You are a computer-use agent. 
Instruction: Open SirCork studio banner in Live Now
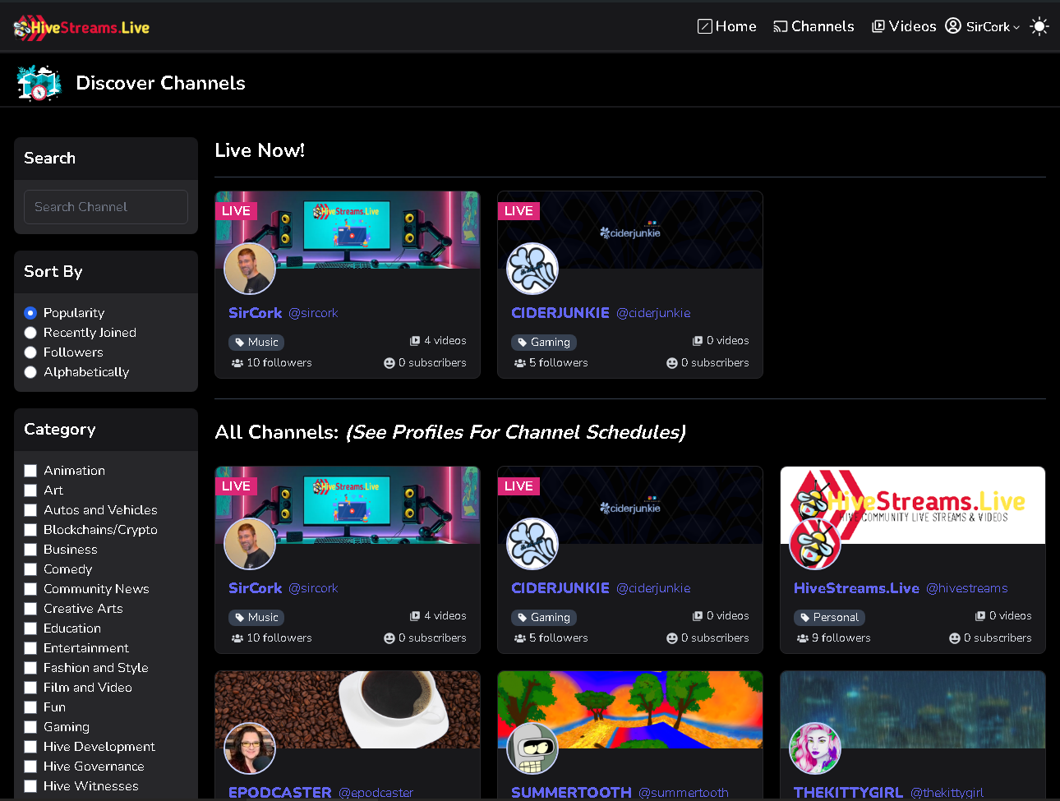(x=348, y=230)
